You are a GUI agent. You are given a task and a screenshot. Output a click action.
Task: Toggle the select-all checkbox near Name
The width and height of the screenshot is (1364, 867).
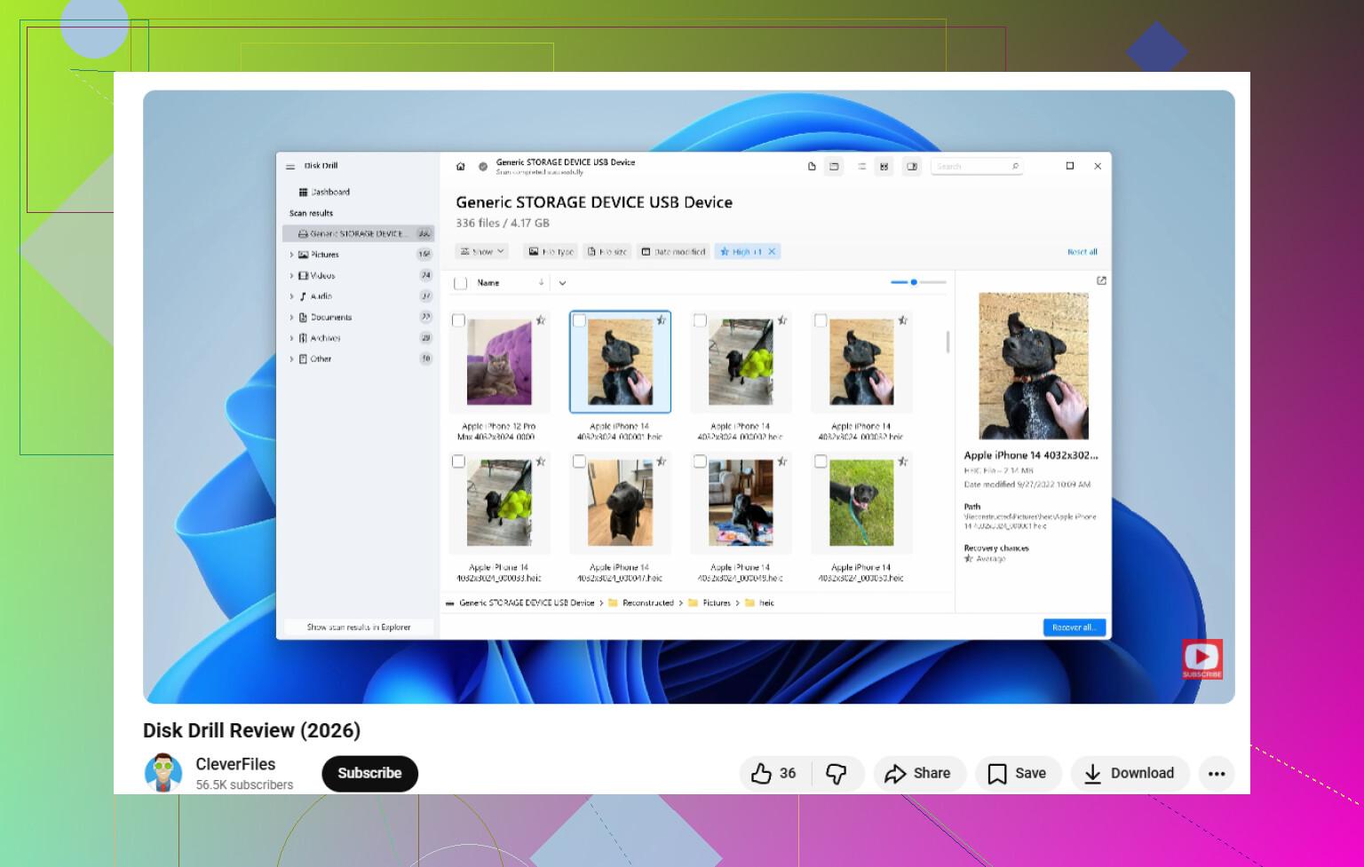460,283
